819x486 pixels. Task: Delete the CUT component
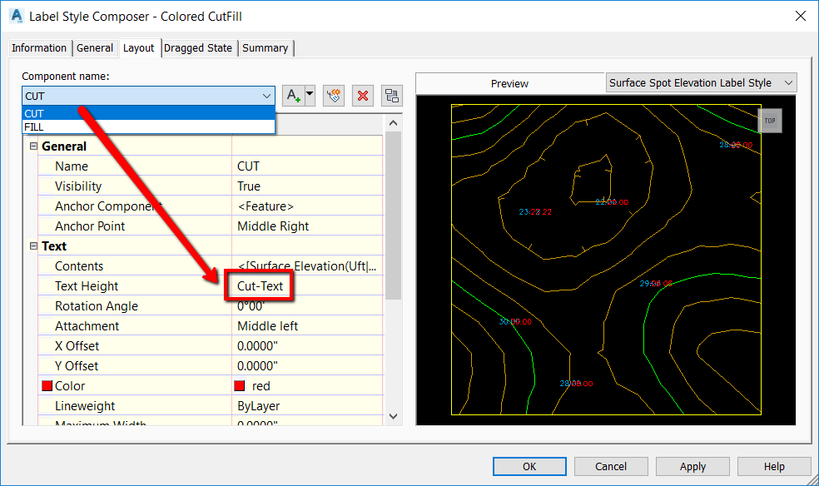pos(363,95)
